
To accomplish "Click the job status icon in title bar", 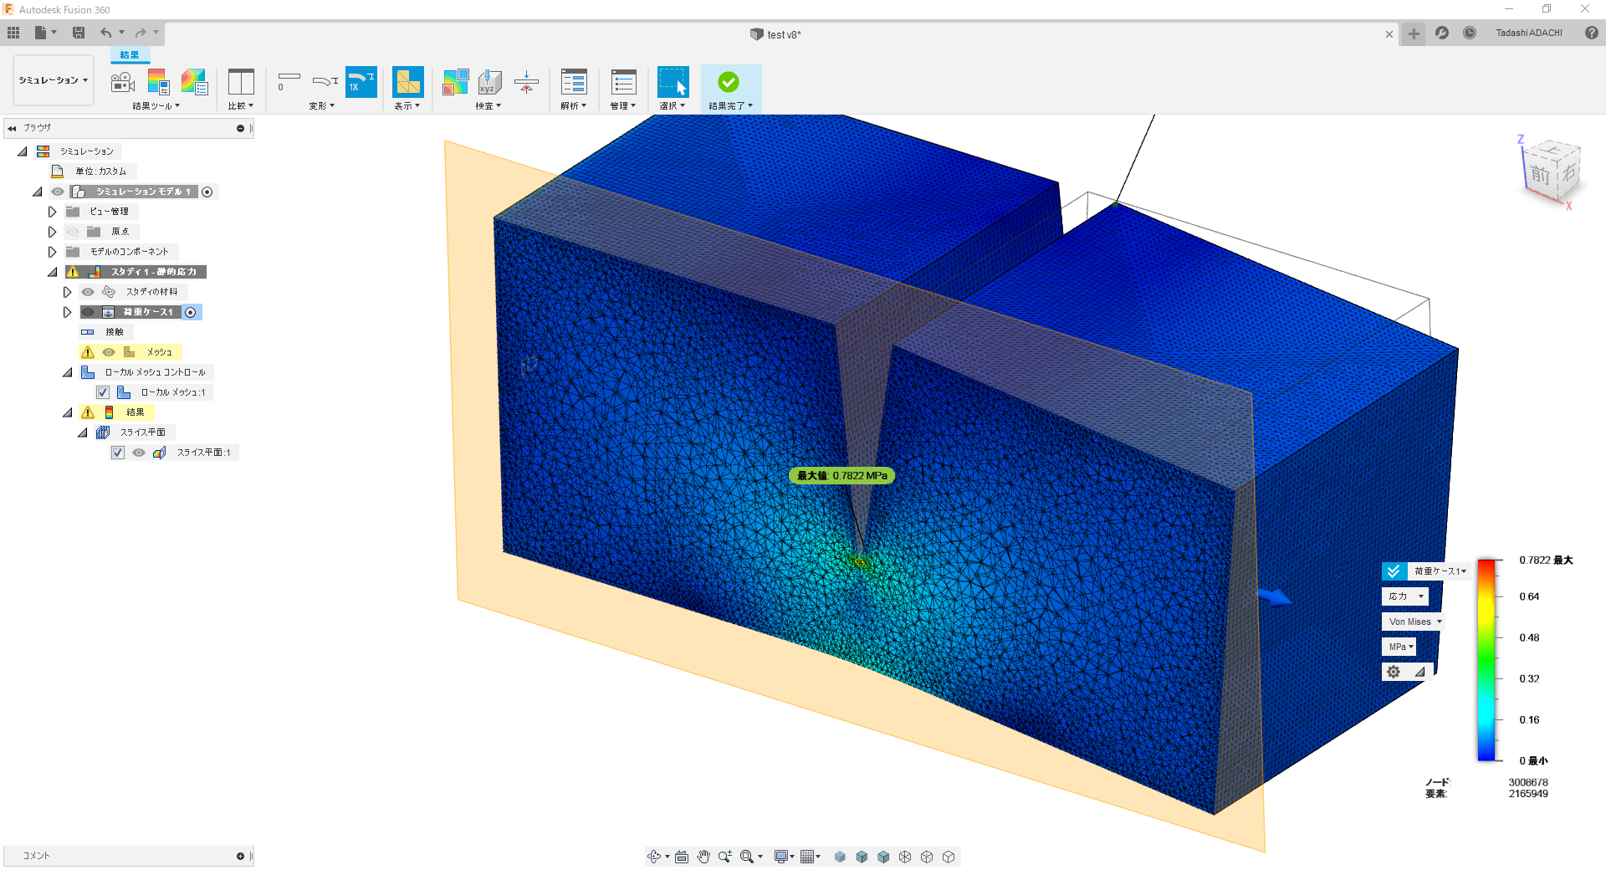I will pos(1470,33).
